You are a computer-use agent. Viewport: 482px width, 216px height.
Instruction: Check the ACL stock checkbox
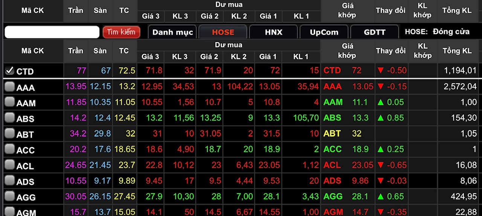[10, 165]
